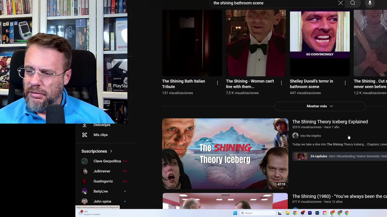This screenshot has height=217, width=387.
Task: Open Shelley Duvall's terror in bathroom scene title
Action: coord(311,84)
